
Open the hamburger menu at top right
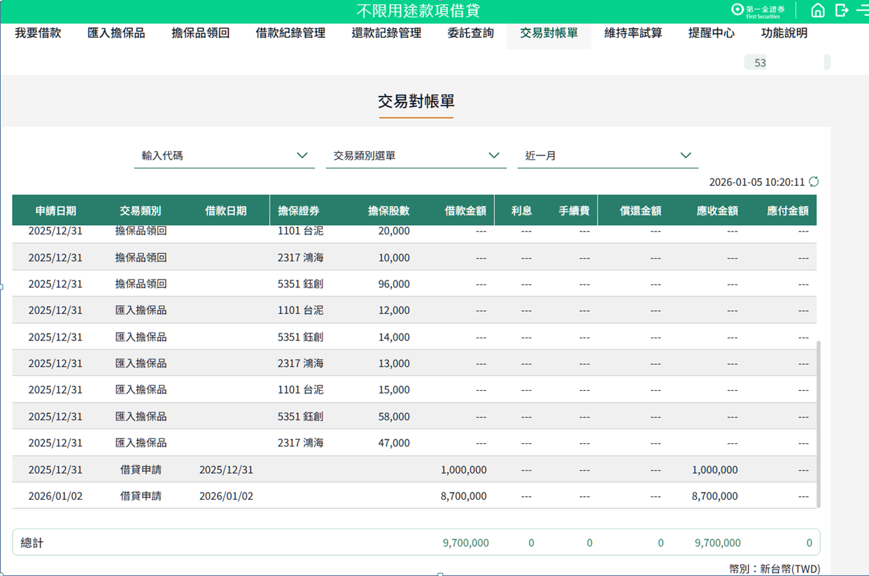coord(862,10)
